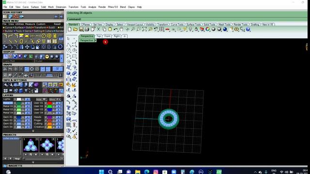Click the checkmark icon in side toolbar
This screenshot has width=310, height=174.
[x=74, y=130]
